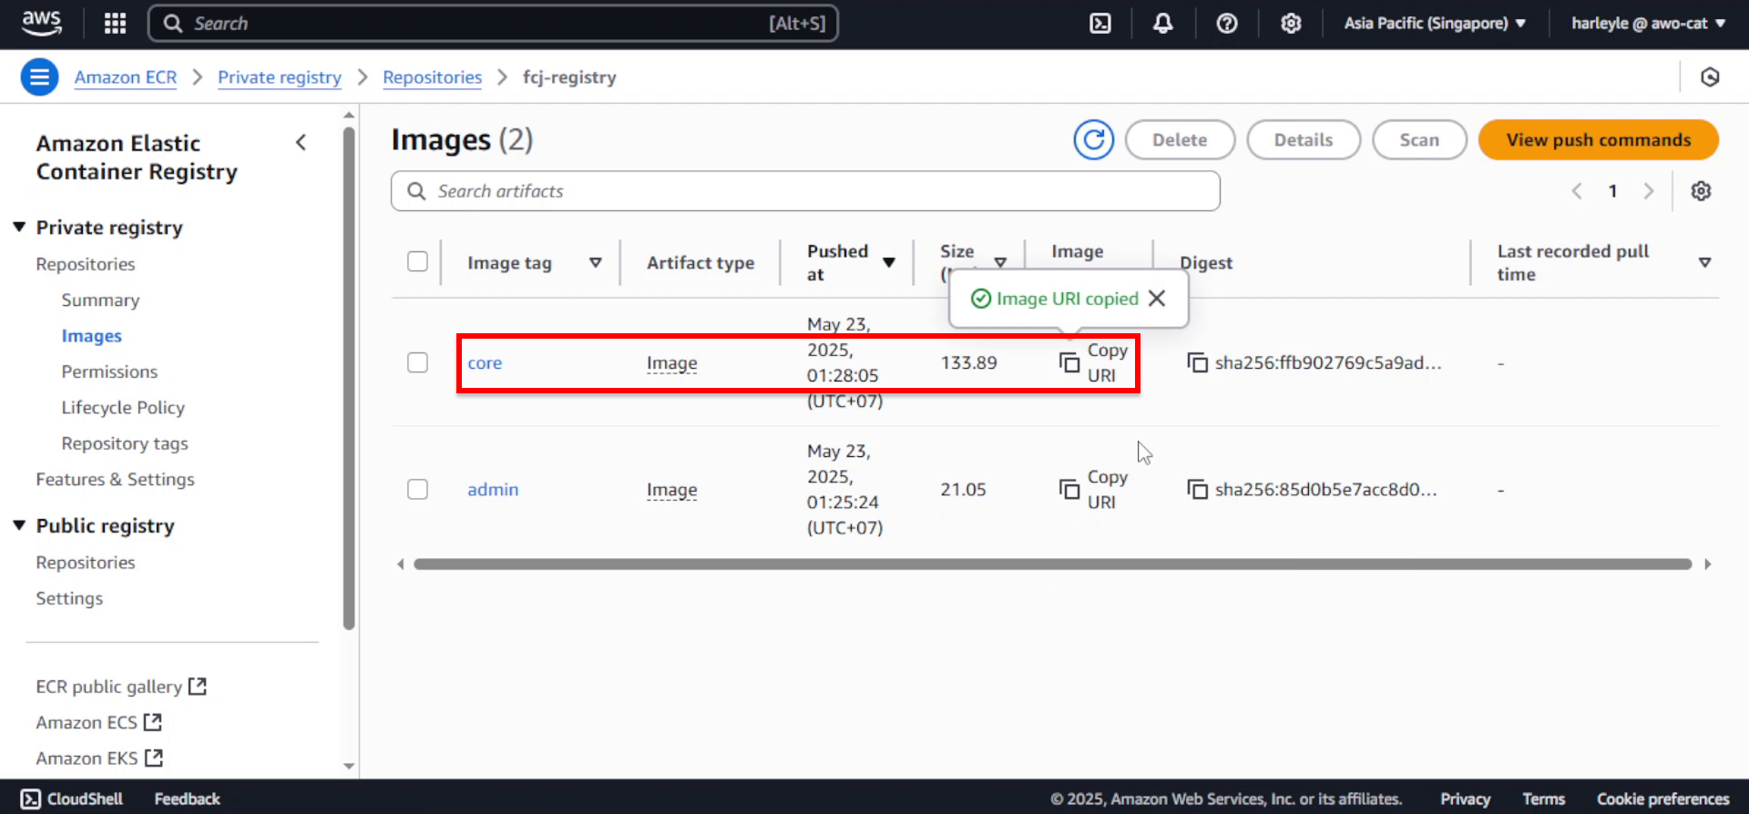
Task: Select Images in side navigation
Action: click(91, 336)
